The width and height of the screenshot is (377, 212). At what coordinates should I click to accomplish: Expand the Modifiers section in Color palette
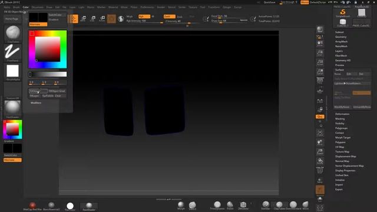(x=36, y=102)
